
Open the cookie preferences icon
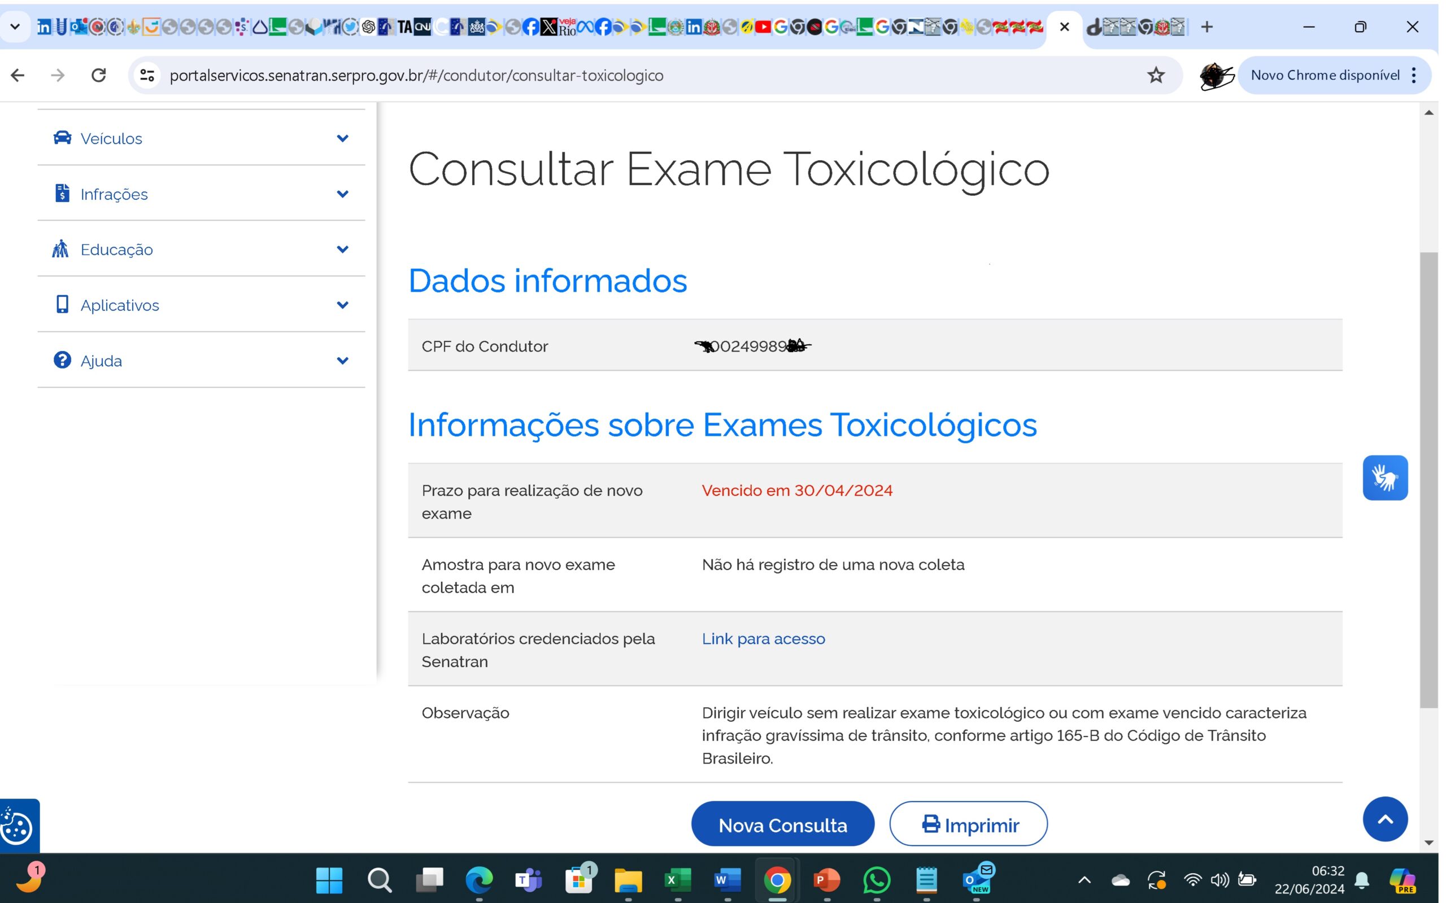tap(18, 827)
